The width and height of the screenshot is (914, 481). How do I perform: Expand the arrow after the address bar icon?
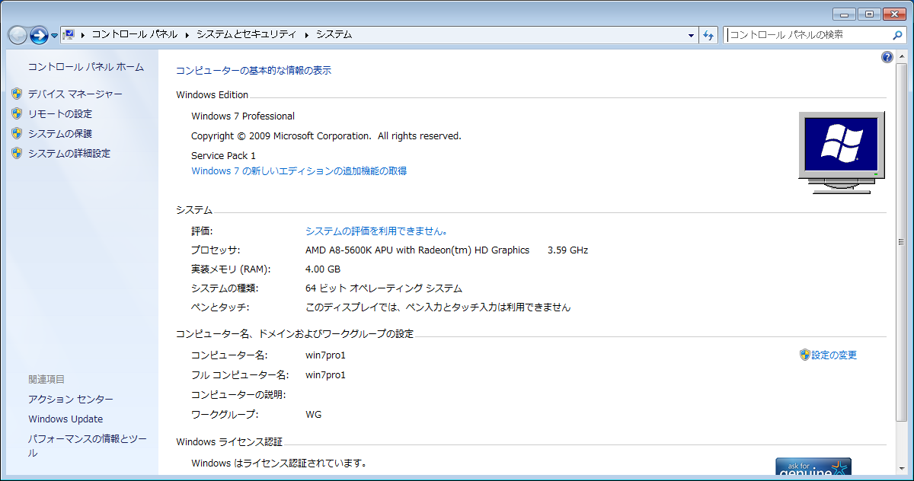point(82,35)
